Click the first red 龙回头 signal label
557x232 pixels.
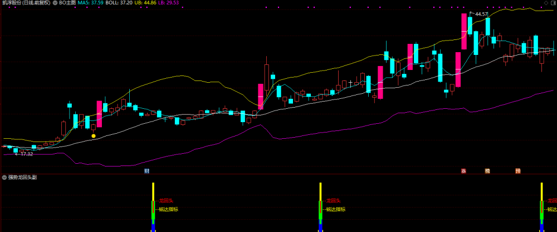pyautogui.click(x=165, y=201)
